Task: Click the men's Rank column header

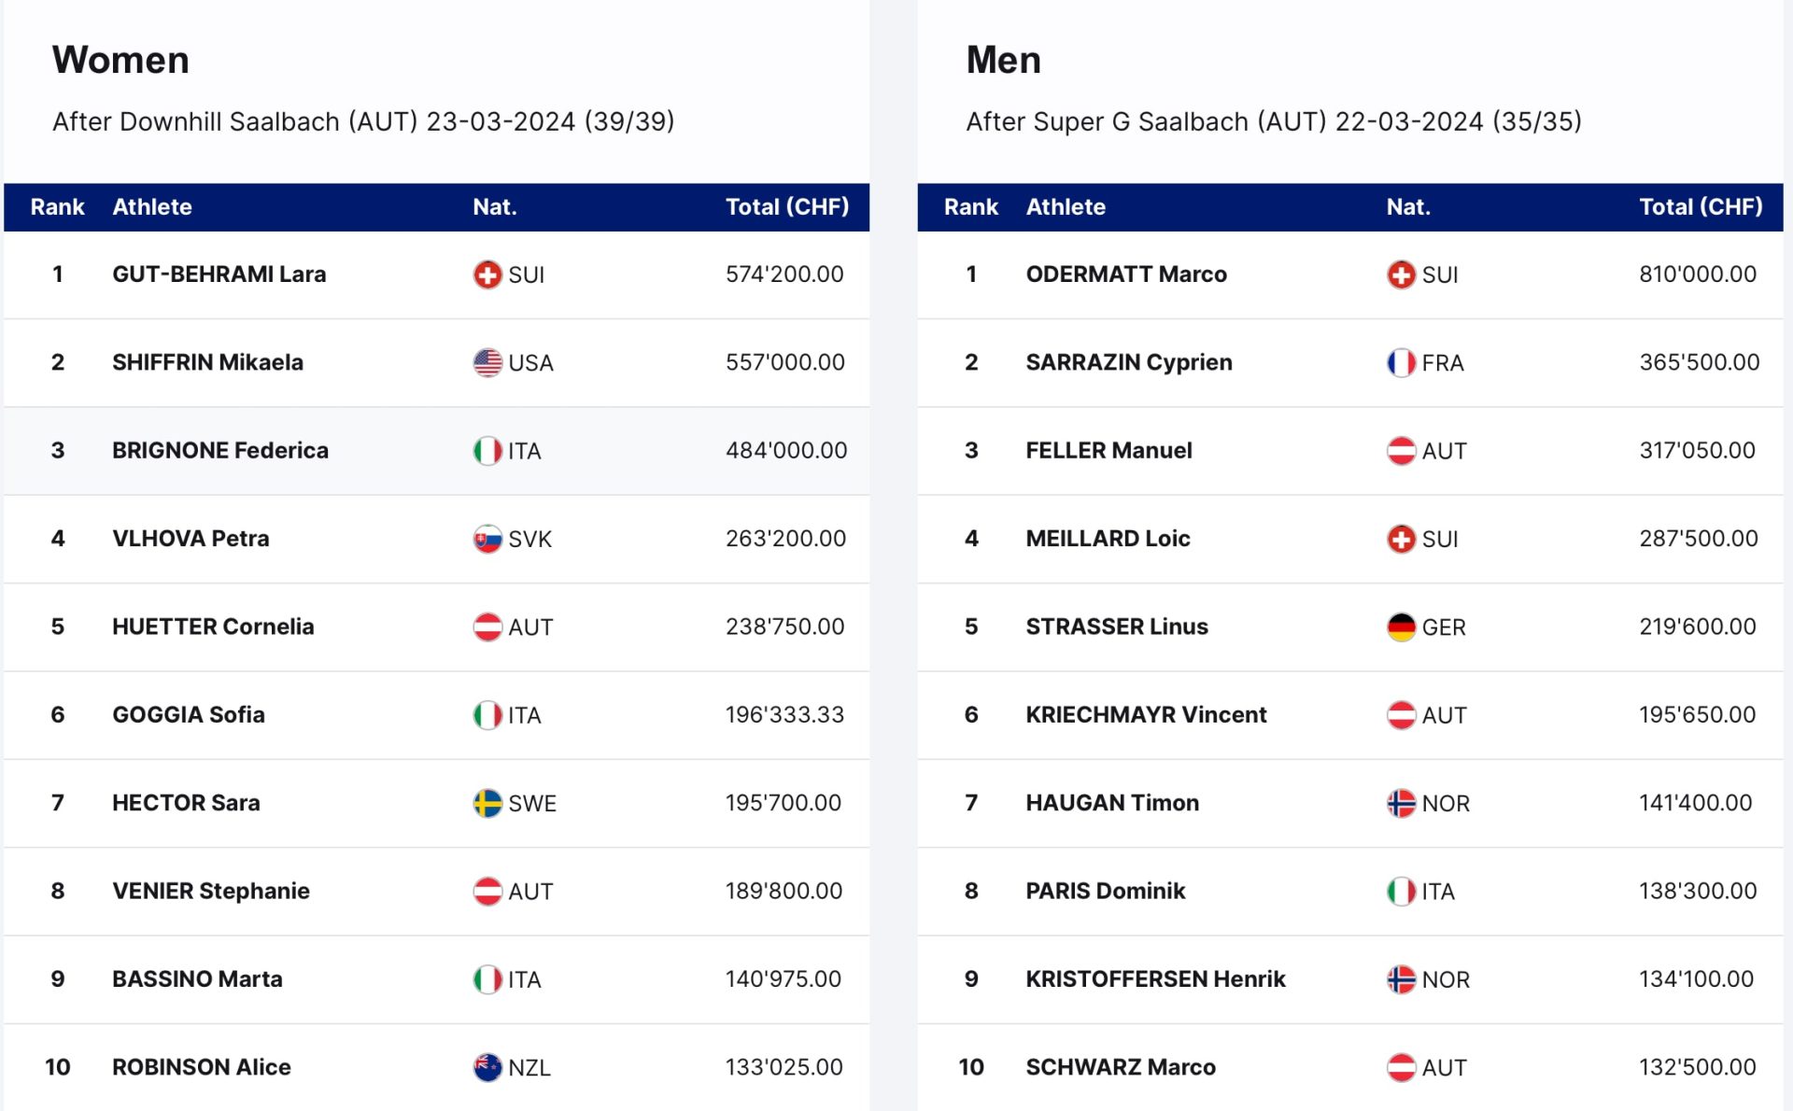Action: pyautogui.click(x=970, y=206)
